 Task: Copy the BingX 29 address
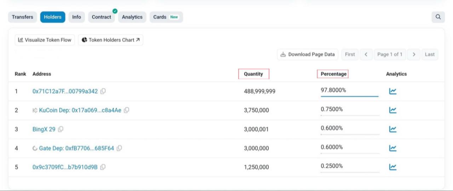pos(61,129)
